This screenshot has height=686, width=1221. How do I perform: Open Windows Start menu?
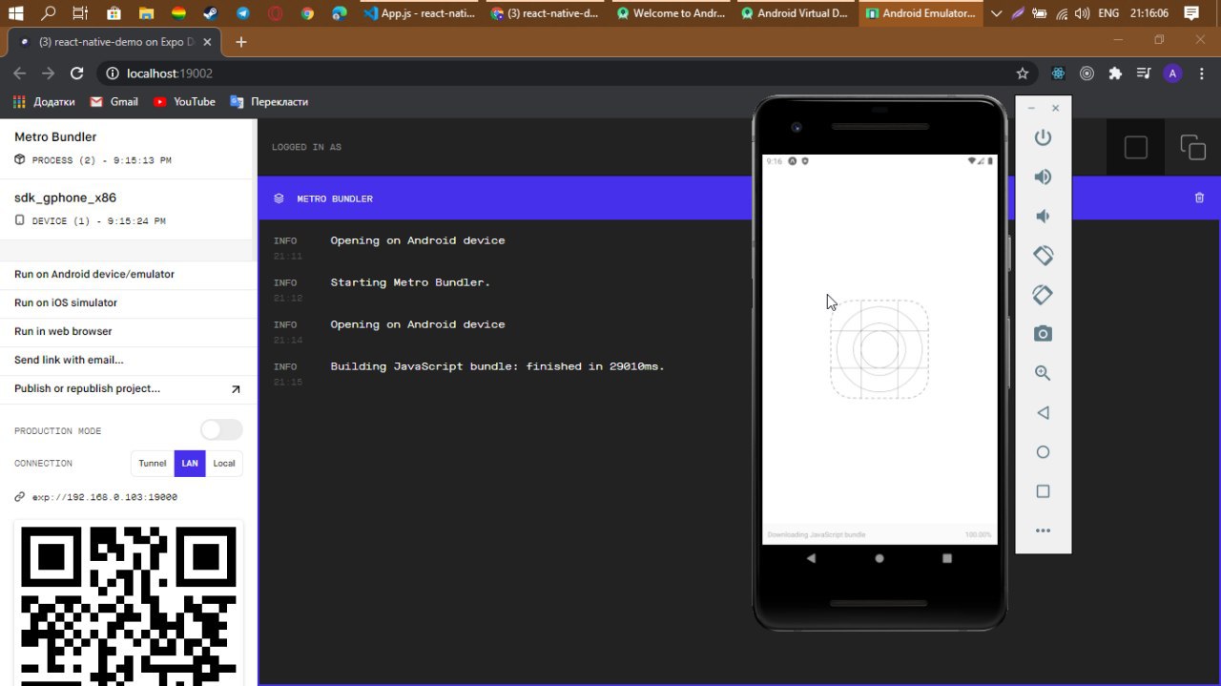coord(15,13)
